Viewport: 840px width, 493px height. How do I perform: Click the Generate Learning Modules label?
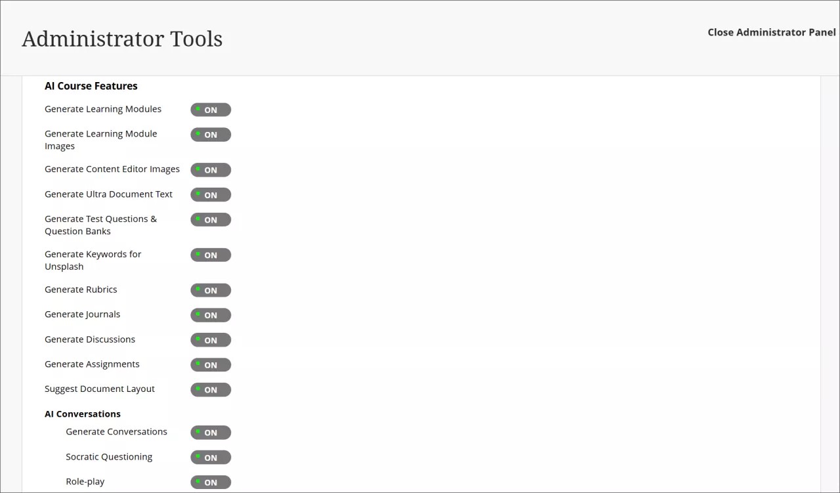(102, 108)
